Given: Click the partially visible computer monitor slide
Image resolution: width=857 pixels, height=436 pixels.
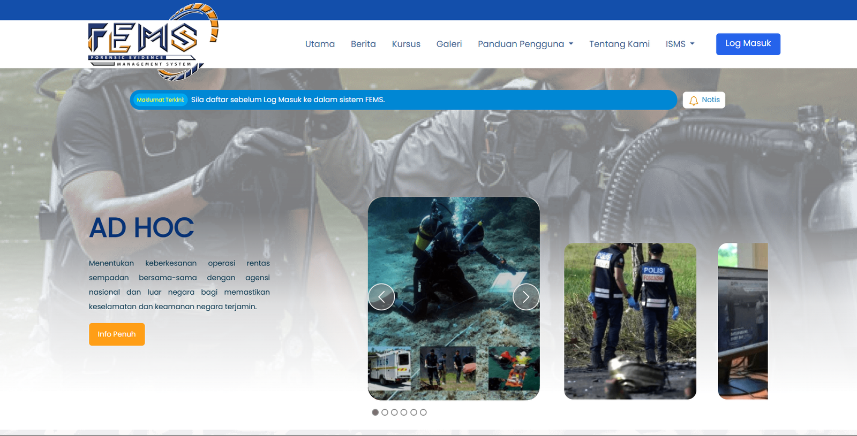Looking at the screenshot, I should click(x=743, y=321).
